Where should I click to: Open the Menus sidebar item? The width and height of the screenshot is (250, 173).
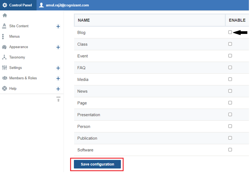pyautogui.click(x=14, y=36)
